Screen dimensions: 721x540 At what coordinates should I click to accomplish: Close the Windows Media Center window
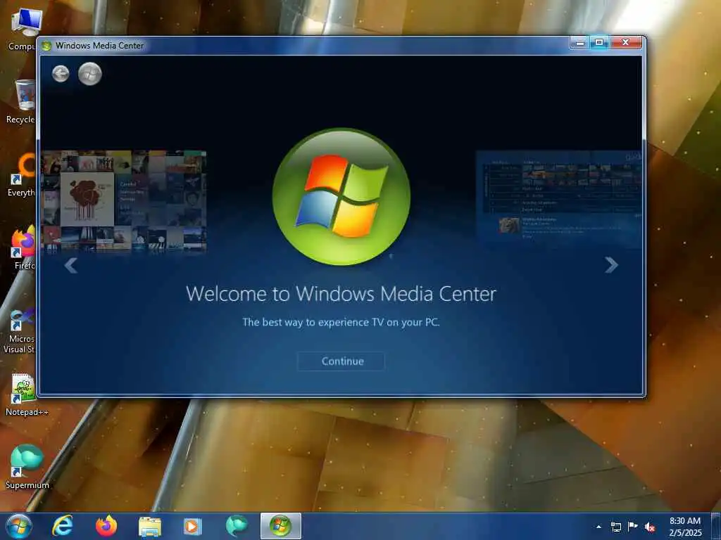(x=625, y=43)
